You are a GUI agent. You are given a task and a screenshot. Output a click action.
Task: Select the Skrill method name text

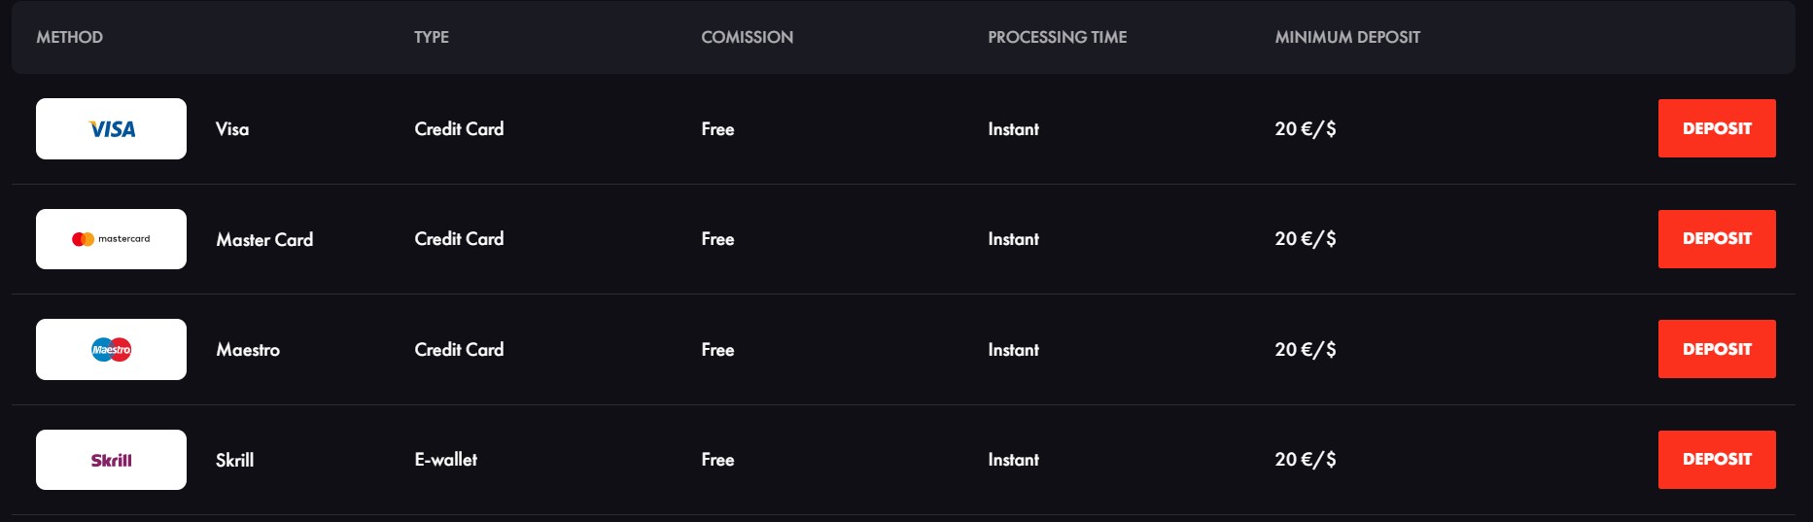(234, 460)
